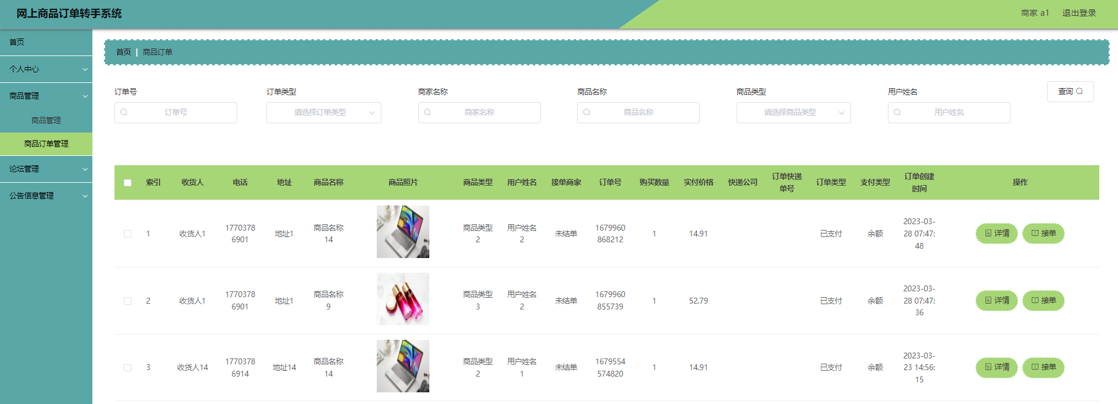The height and width of the screenshot is (404, 1118).
Task: Click the 商家 a1 account label
Action: click(1035, 13)
